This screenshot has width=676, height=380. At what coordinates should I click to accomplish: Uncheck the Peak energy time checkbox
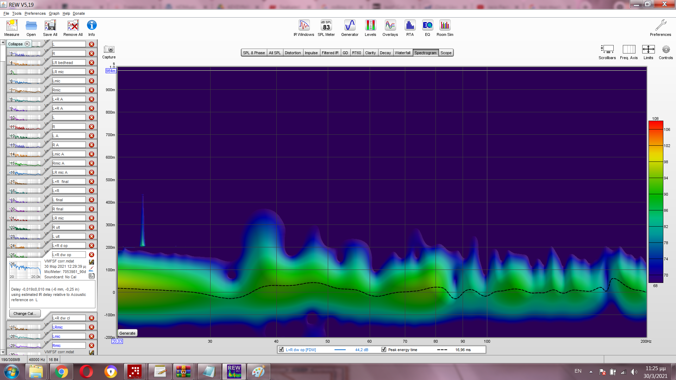(x=384, y=350)
